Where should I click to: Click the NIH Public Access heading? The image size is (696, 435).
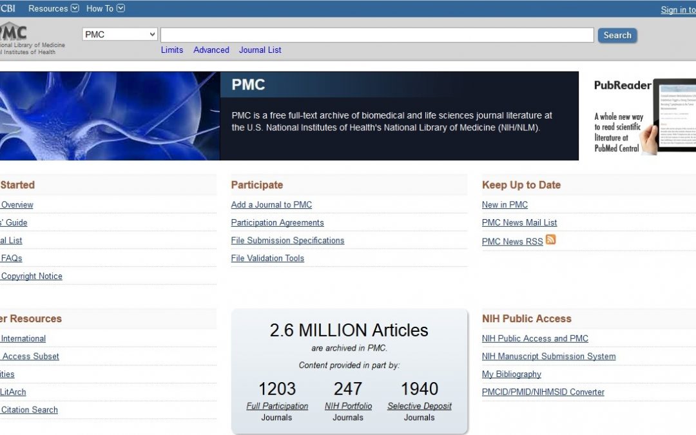527,318
